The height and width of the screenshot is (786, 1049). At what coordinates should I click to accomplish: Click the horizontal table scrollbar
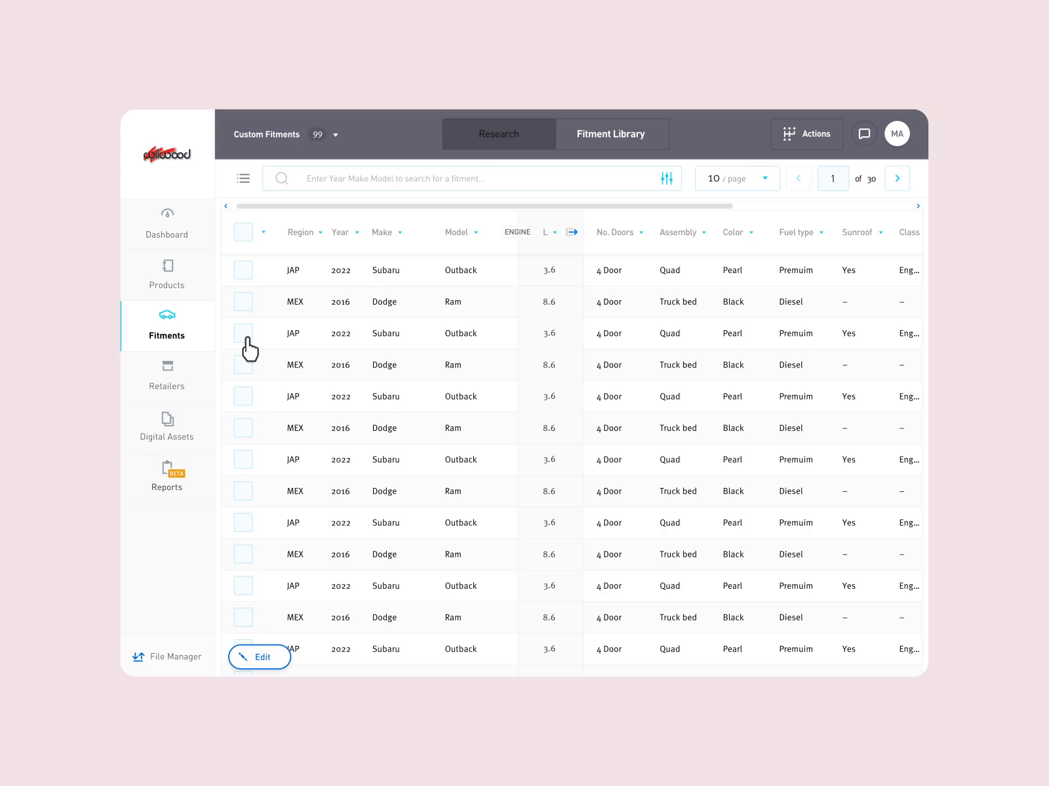(485, 206)
